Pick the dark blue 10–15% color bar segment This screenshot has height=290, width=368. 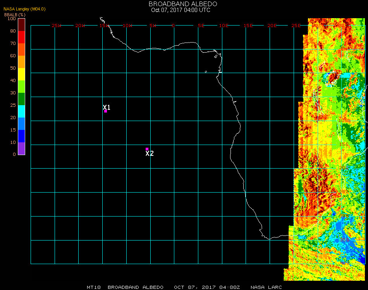pyautogui.click(x=22, y=136)
